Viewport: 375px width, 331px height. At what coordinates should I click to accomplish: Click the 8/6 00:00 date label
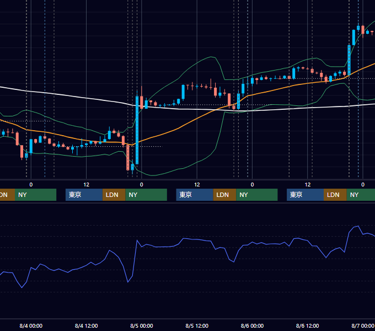[x=252, y=325]
